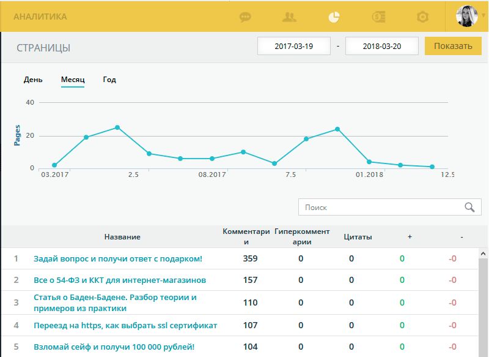Image resolution: width=489 pixels, height=357 pixels.
Task: Open 'Переезд на https' article link
Action: click(125, 326)
